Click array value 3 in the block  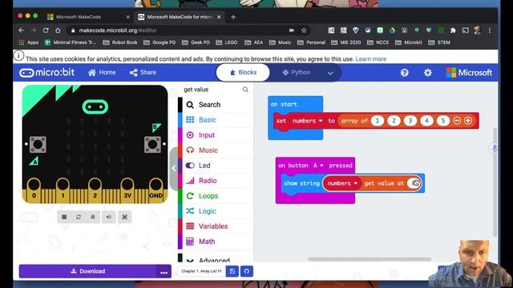tap(410, 121)
